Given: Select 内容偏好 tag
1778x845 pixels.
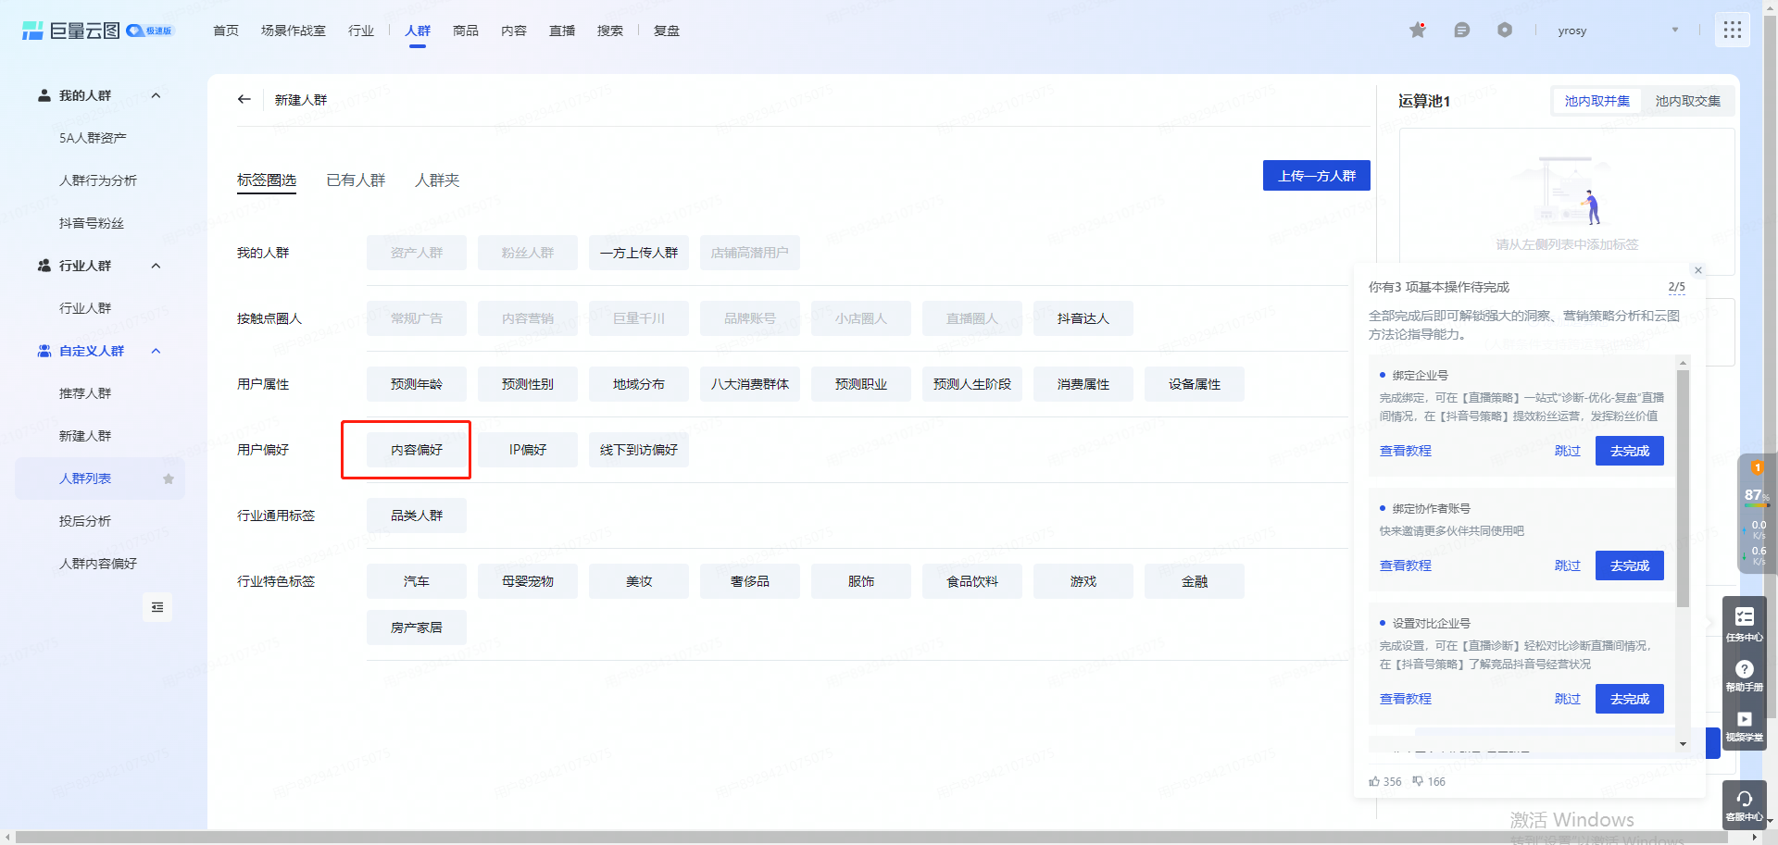Looking at the screenshot, I should [x=417, y=450].
